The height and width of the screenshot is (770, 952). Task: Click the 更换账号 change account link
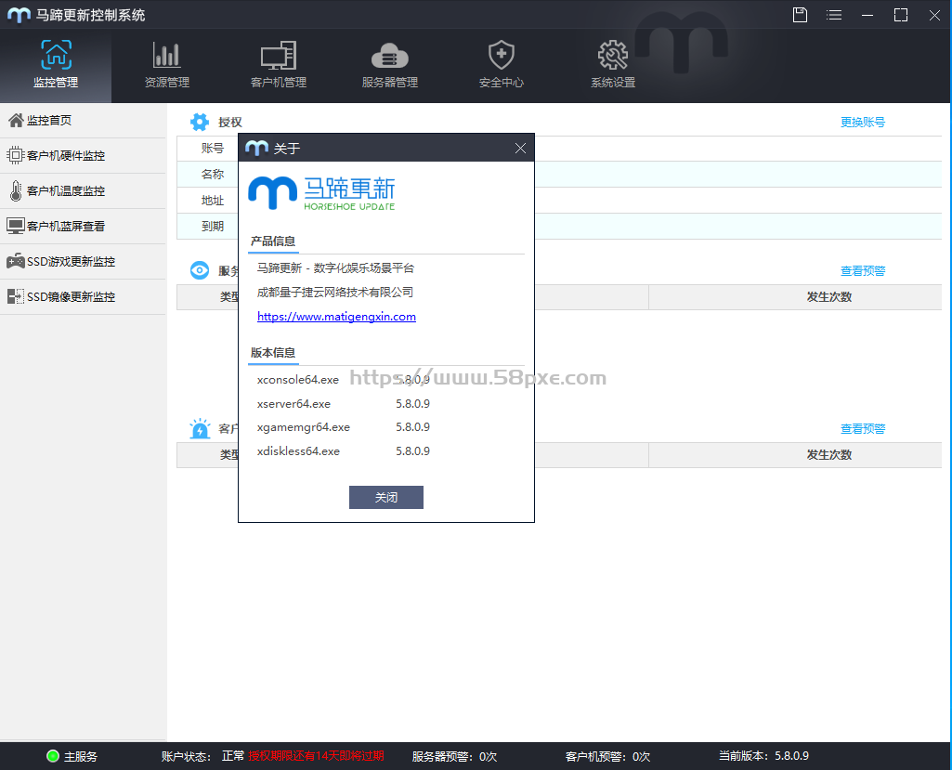[x=862, y=122]
